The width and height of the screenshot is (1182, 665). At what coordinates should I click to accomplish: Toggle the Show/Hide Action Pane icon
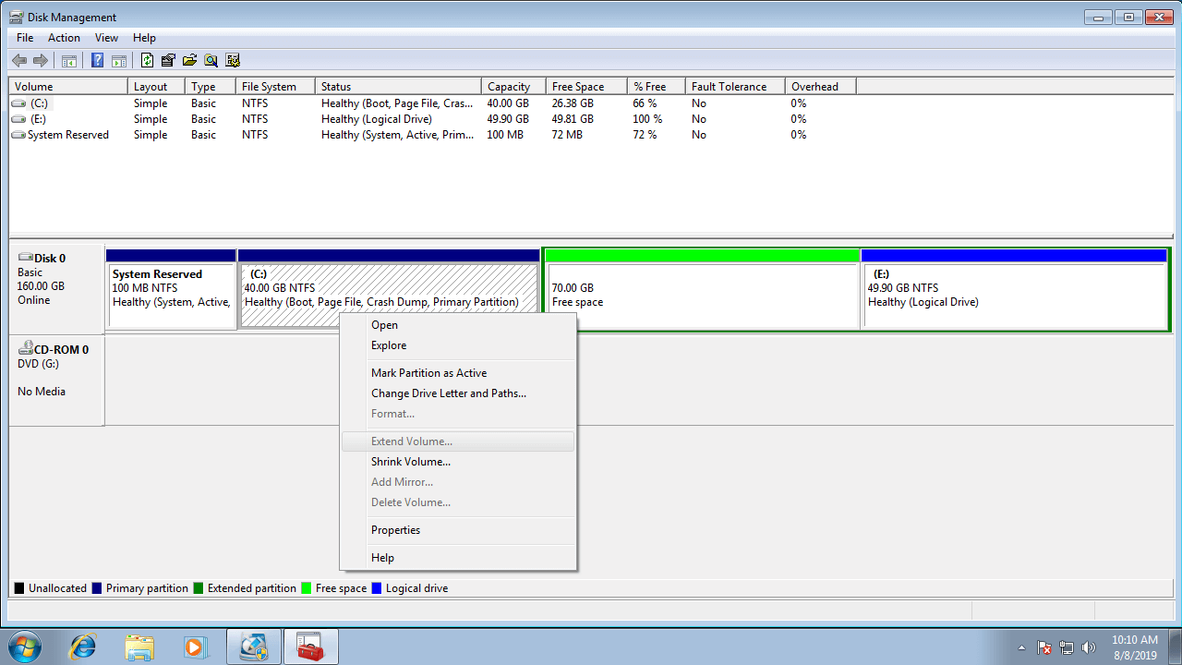coord(118,61)
